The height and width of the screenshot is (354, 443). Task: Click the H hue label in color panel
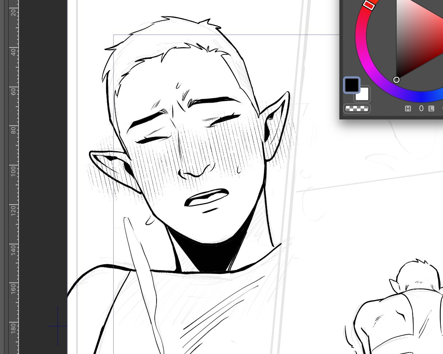[408, 109]
